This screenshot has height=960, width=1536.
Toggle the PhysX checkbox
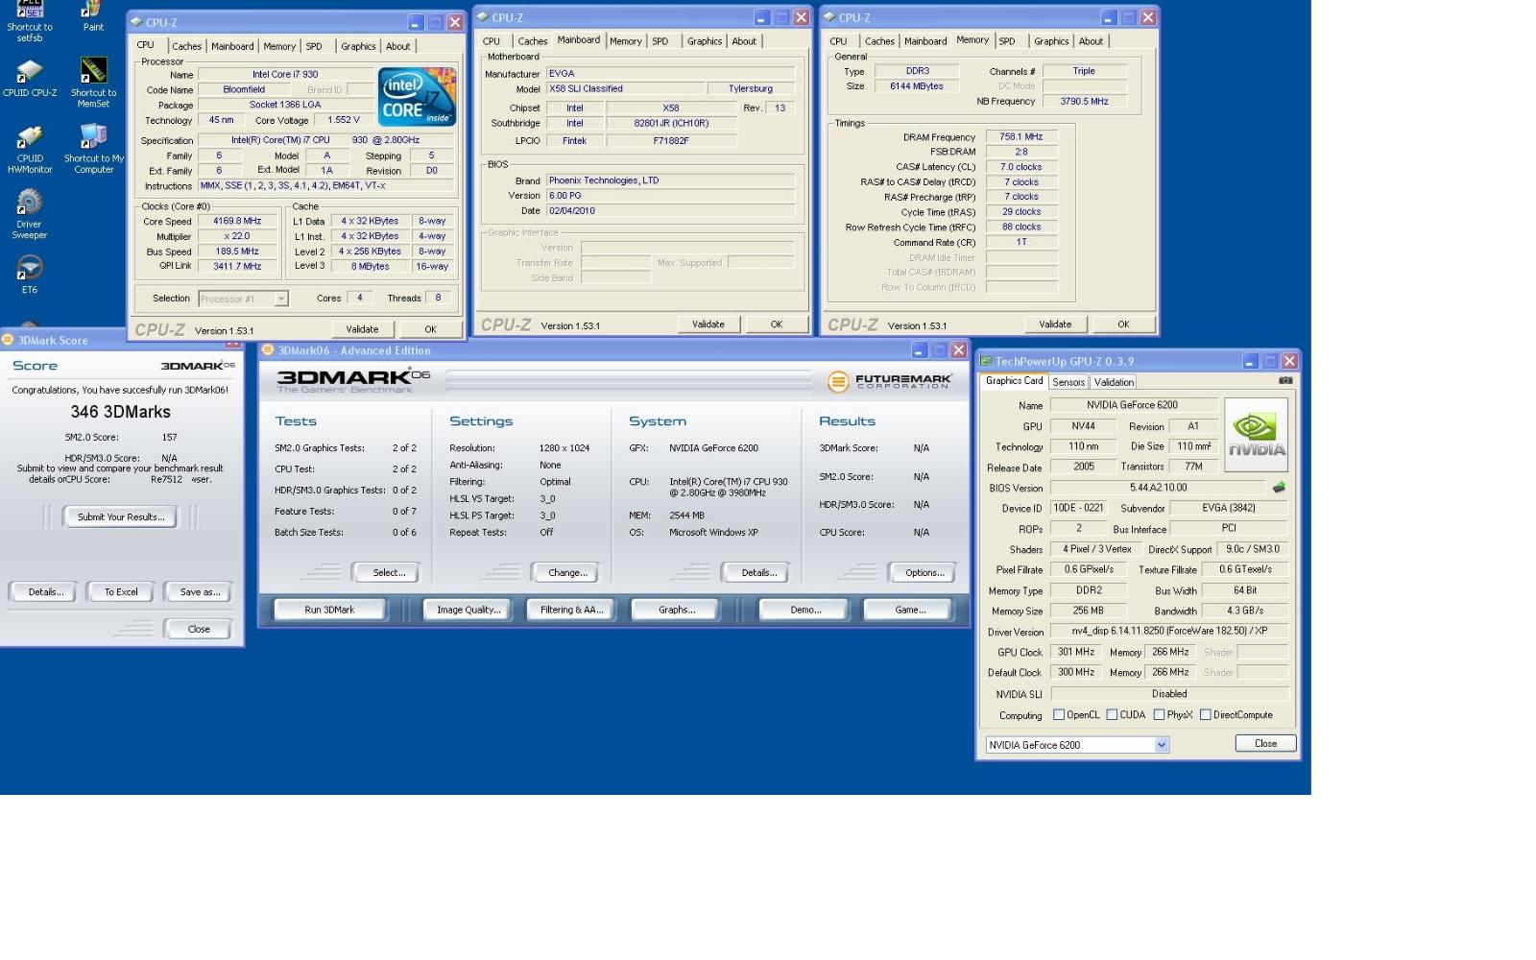pyautogui.click(x=1159, y=714)
